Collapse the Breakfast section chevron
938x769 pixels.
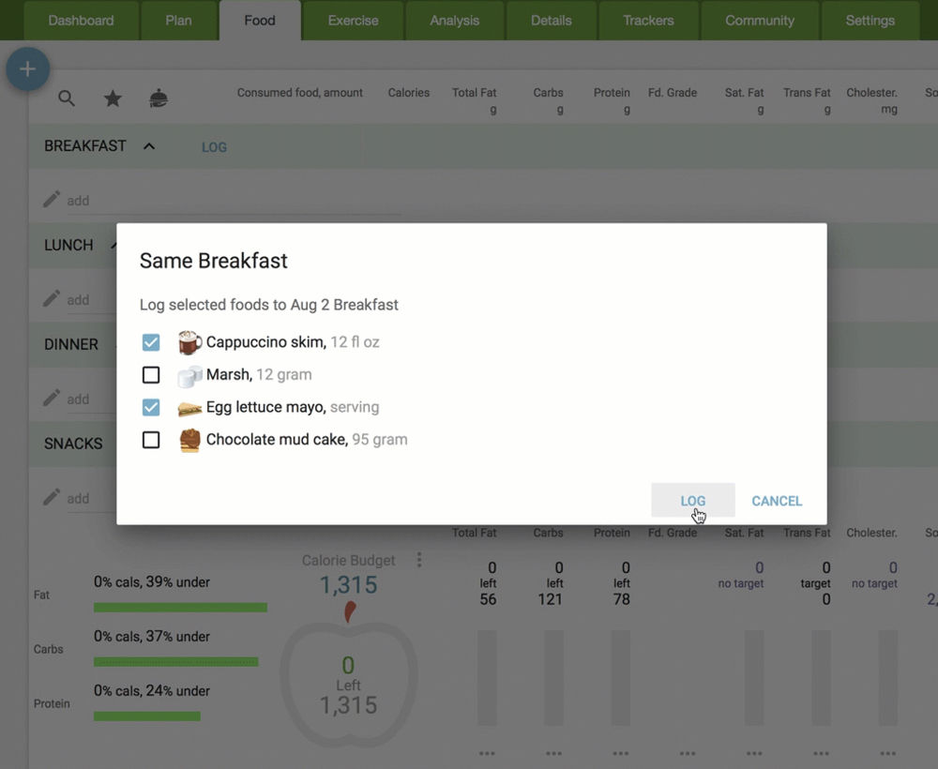149,146
